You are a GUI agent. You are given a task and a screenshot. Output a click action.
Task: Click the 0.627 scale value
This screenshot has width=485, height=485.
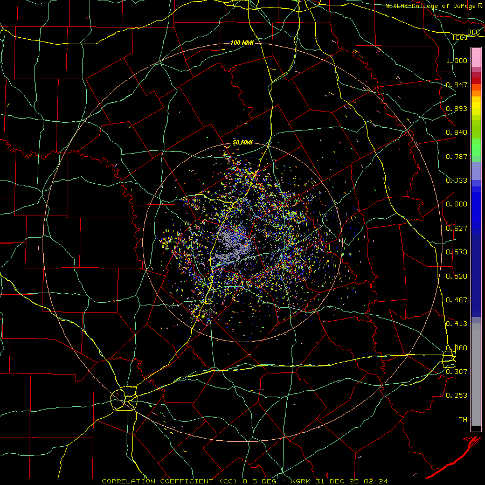[x=456, y=228]
